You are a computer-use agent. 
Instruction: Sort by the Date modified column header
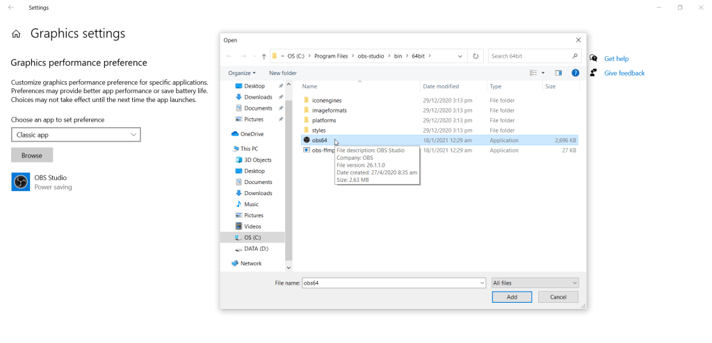(x=441, y=87)
